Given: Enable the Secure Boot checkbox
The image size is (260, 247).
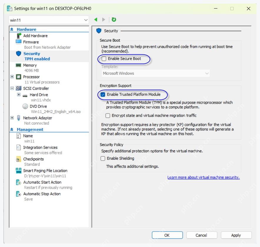Looking at the screenshot, I should coord(104,59).
